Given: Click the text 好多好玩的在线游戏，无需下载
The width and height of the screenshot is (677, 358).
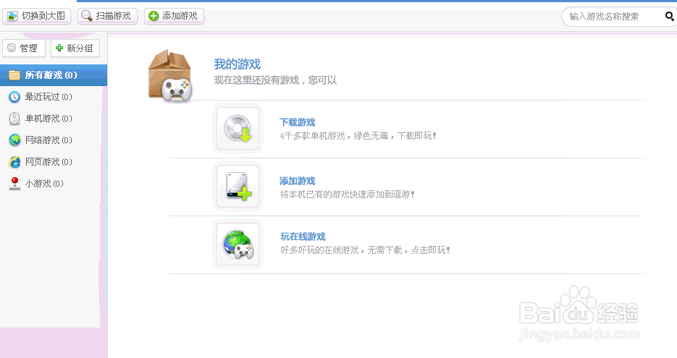Looking at the screenshot, I should (341, 250).
